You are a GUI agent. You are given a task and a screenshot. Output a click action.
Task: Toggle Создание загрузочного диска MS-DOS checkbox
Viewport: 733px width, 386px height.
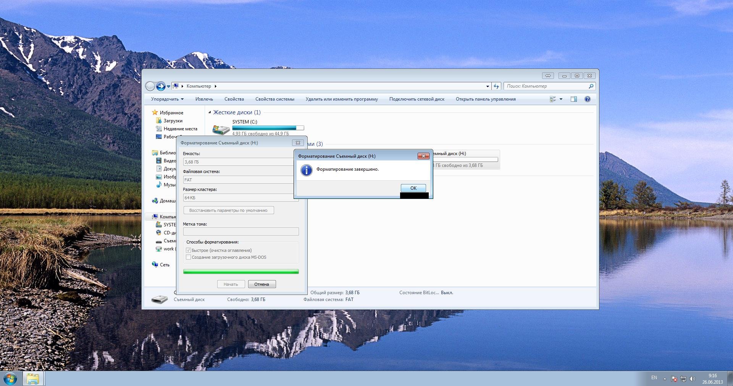click(188, 257)
